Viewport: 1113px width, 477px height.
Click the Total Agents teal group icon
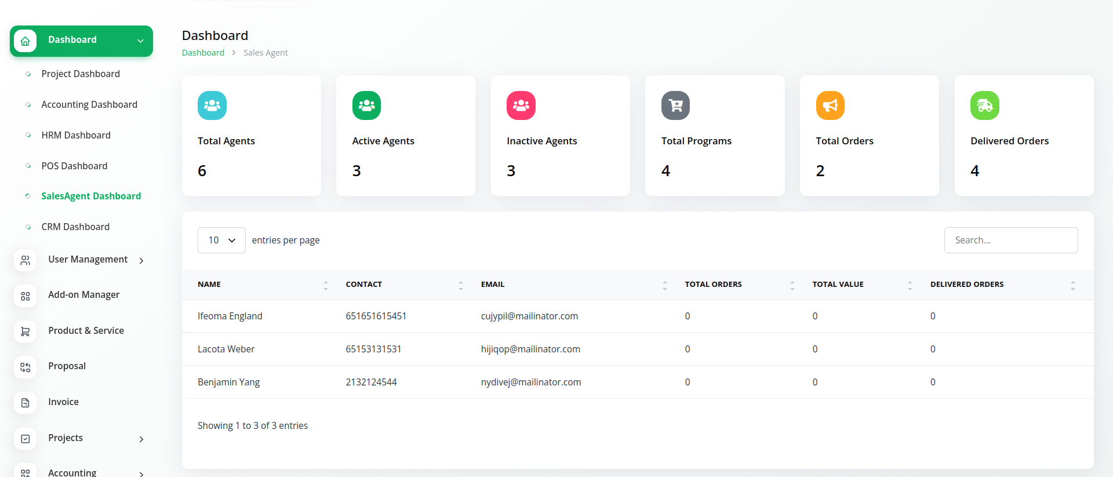[212, 105]
